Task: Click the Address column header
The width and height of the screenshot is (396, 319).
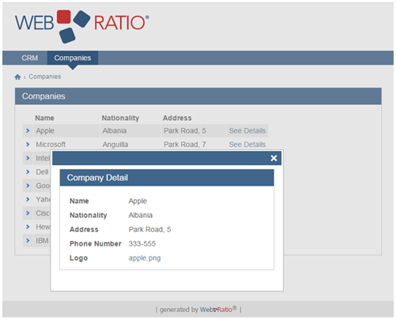Action: coord(177,118)
